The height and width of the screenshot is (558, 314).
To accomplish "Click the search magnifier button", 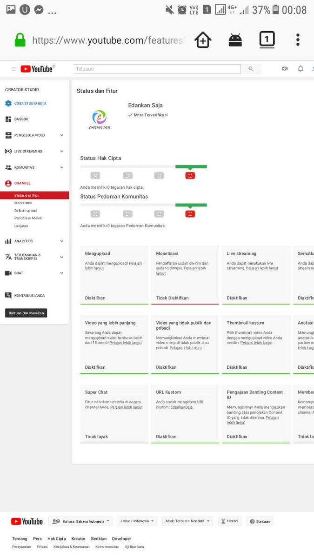I will click(251, 69).
